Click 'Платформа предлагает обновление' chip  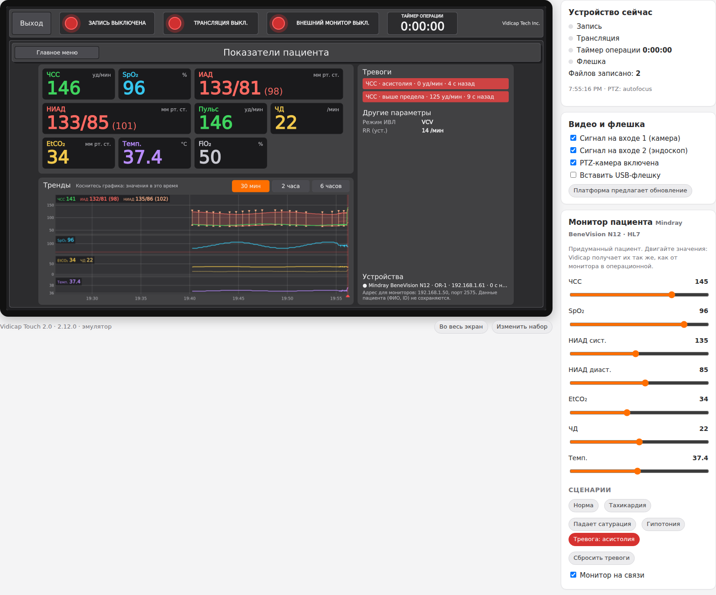630,191
